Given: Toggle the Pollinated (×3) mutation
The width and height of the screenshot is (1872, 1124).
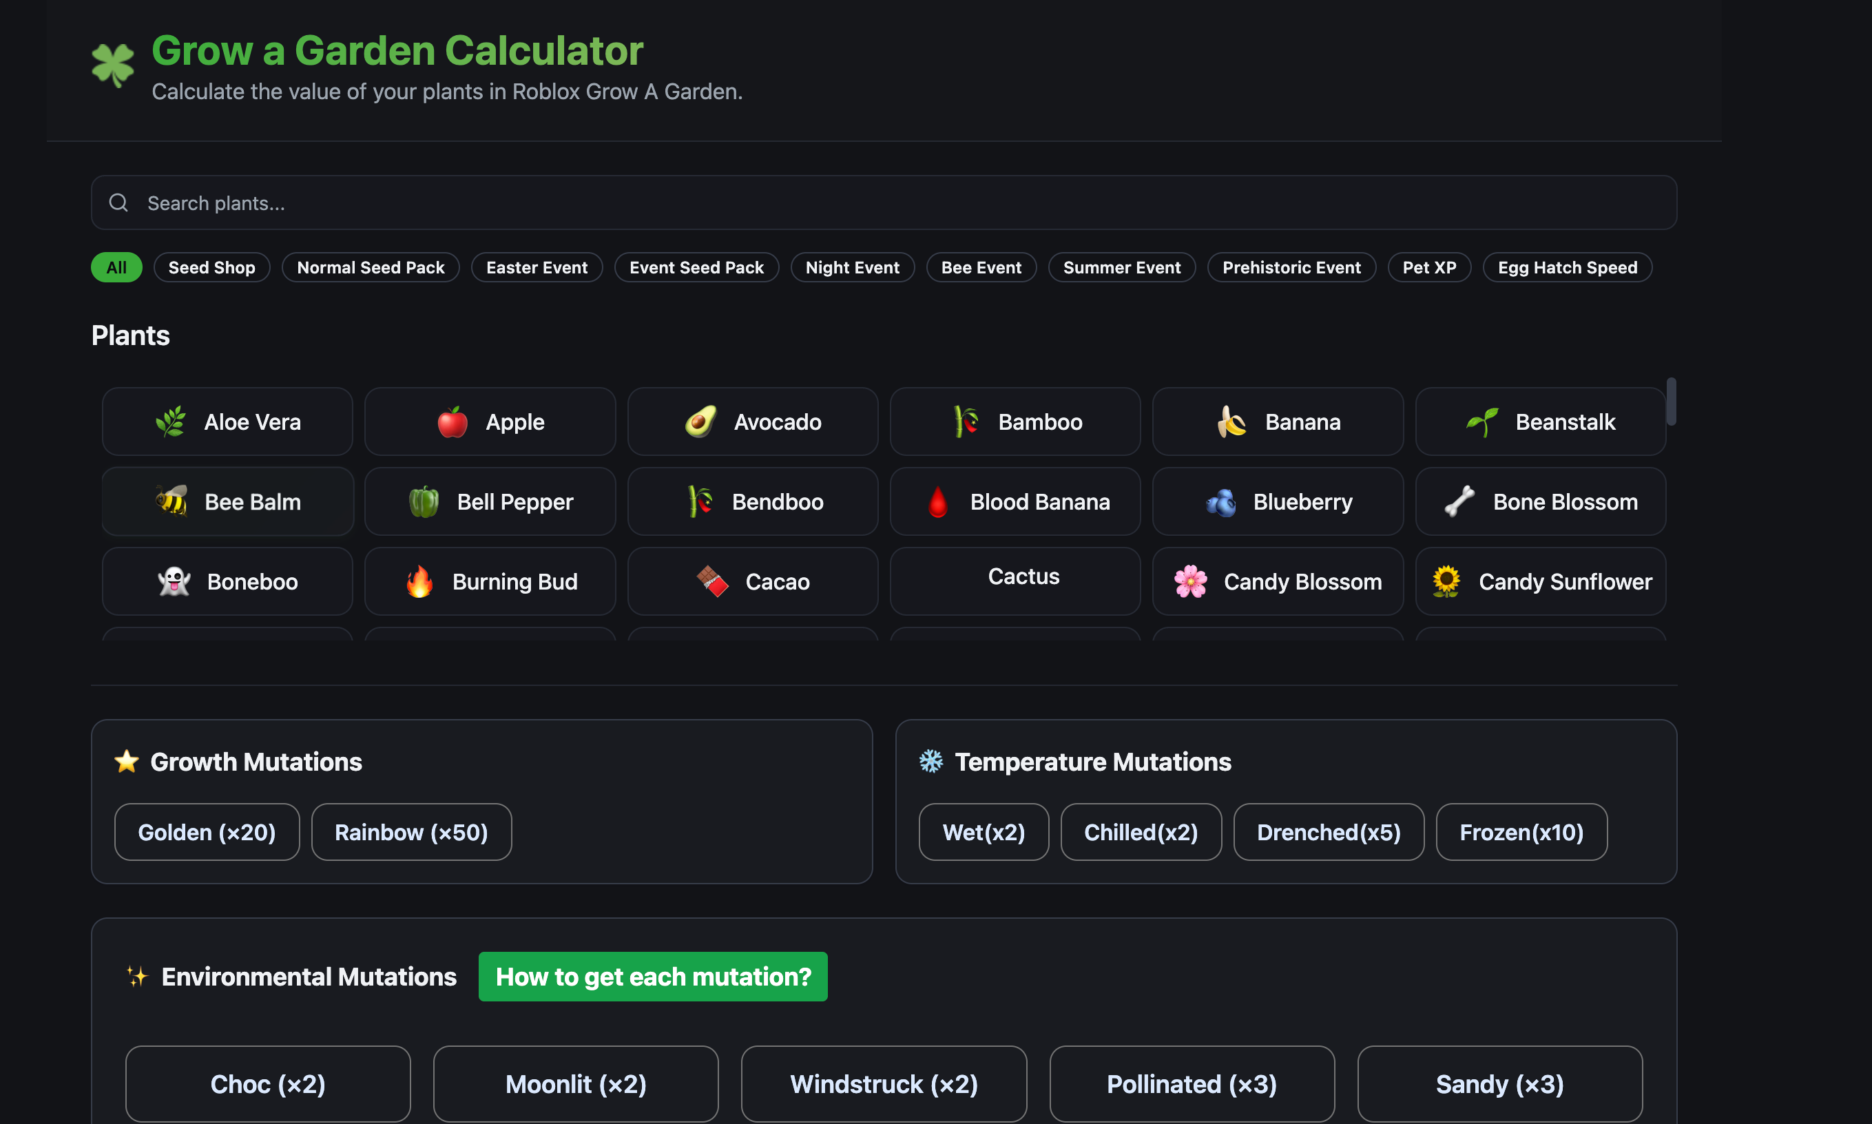Looking at the screenshot, I should click(1192, 1084).
